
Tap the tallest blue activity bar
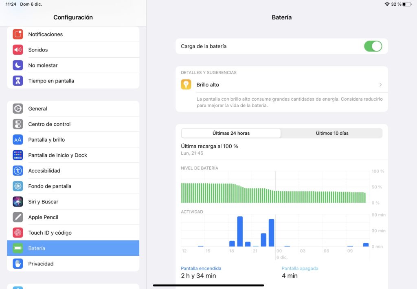[x=240, y=231]
